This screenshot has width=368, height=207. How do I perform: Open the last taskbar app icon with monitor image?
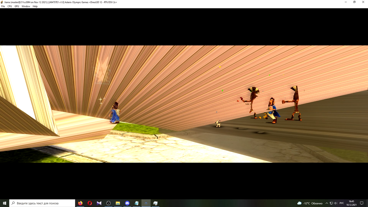pyautogui.click(x=155, y=203)
